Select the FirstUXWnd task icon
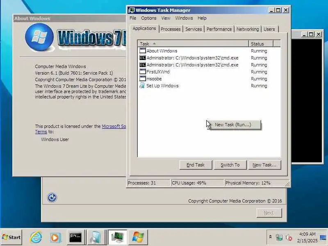Screen dimensions: 328x246 point(142,71)
